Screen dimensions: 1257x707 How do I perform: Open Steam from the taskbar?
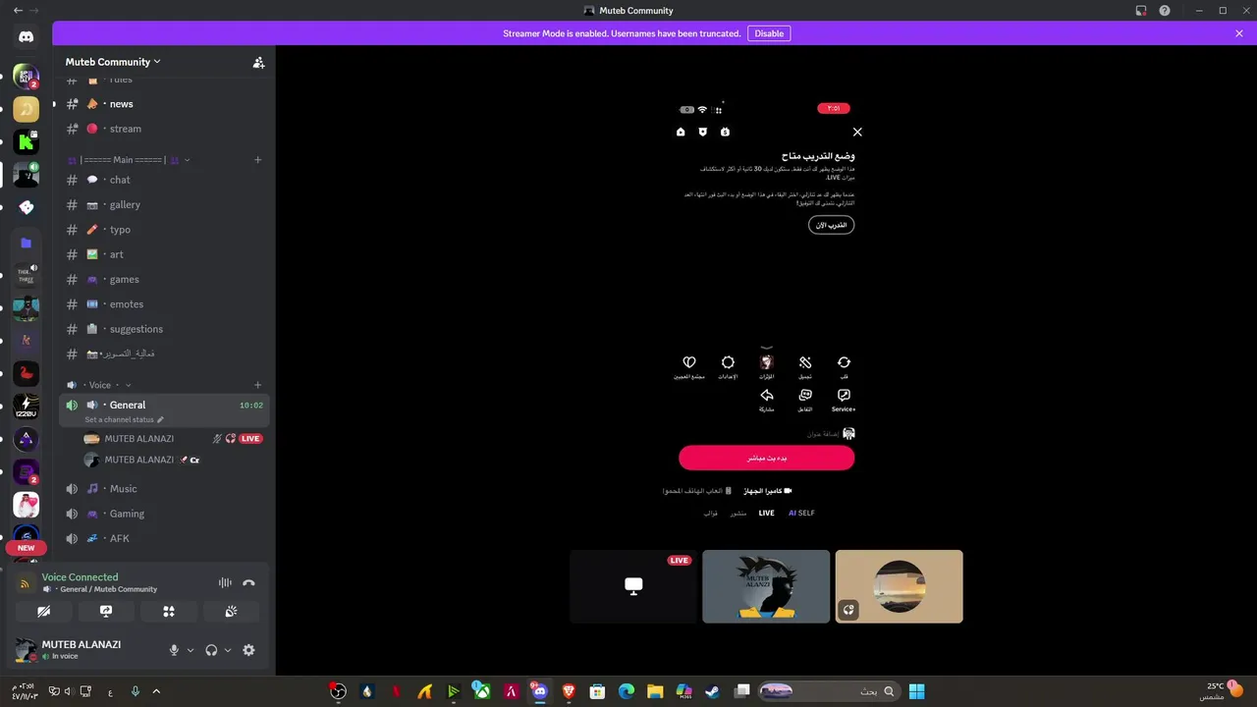tap(712, 691)
